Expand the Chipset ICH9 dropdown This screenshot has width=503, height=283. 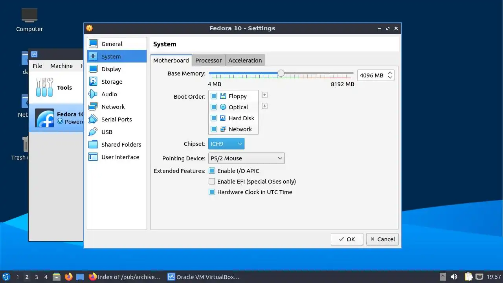pos(226,144)
